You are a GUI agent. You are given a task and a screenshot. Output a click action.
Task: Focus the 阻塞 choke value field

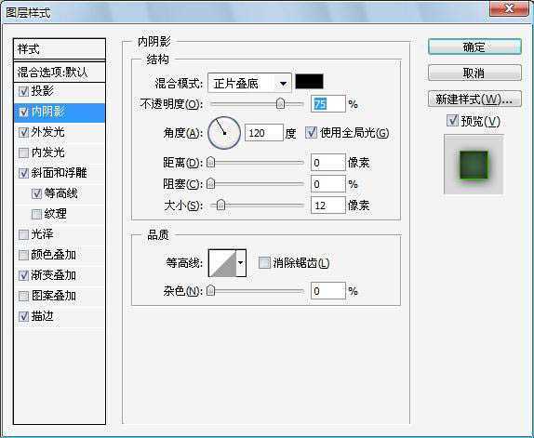click(328, 184)
